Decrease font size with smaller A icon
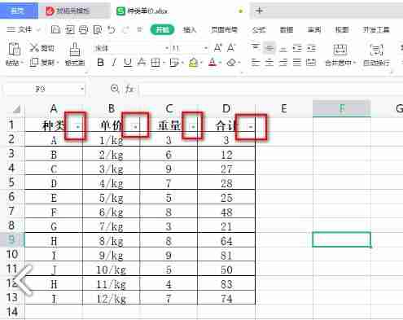The width and height of the screenshot is (403, 320). coord(231,48)
